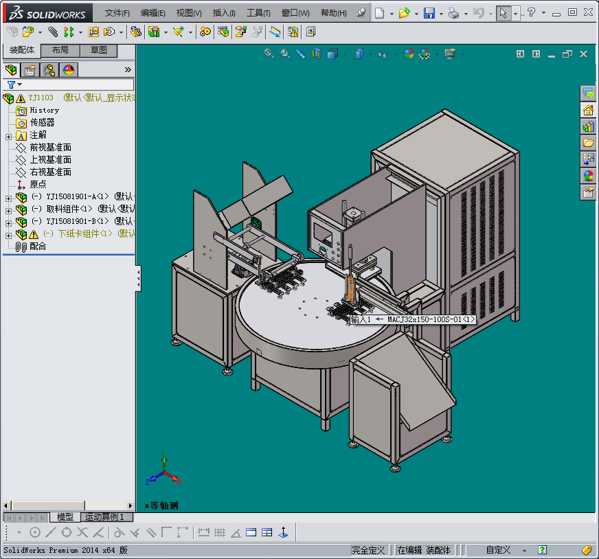Open the filter dropdown arrow in the tree
The image size is (599, 559).
(x=19, y=84)
